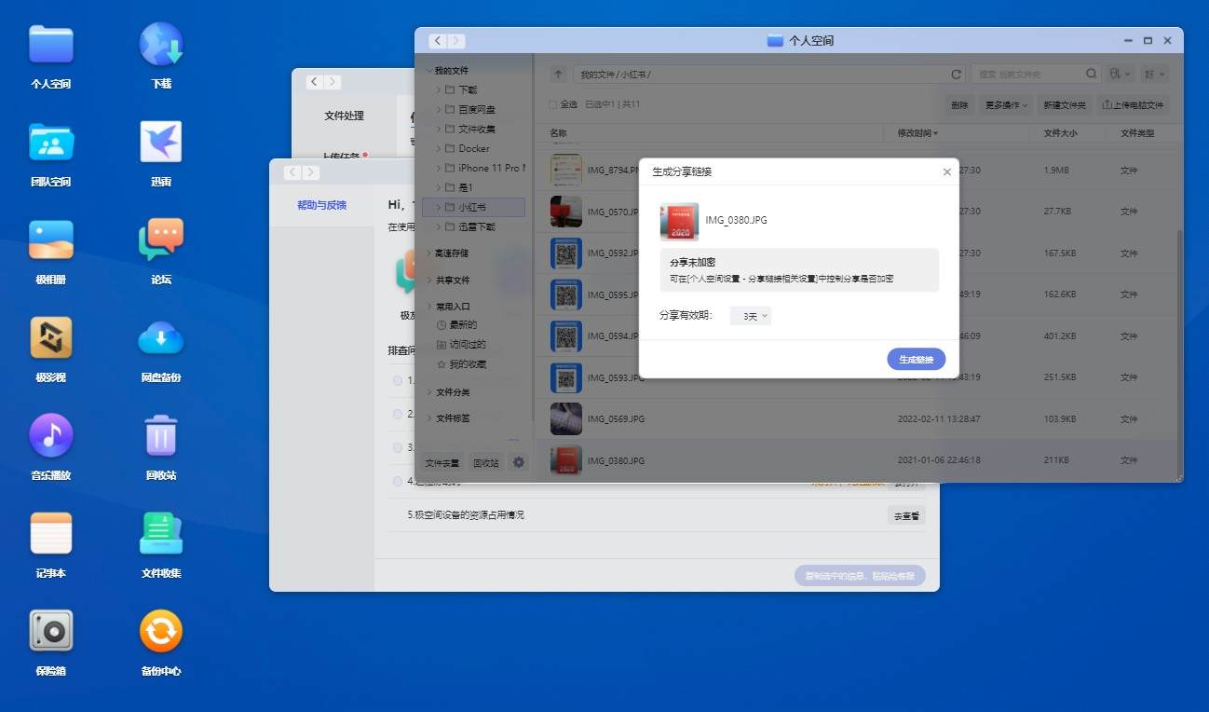Switch to the 帮助与反馈 sidebar tab

tap(321, 205)
